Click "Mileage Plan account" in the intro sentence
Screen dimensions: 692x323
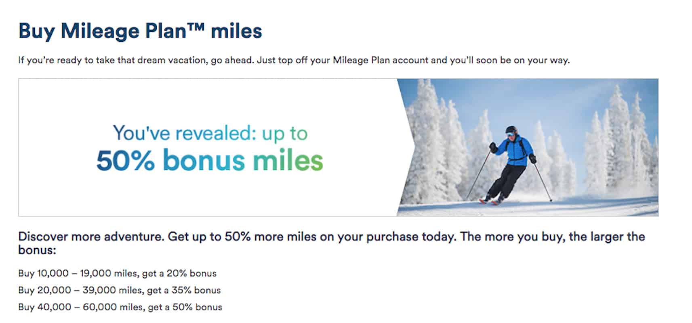click(x=380, y=60)
